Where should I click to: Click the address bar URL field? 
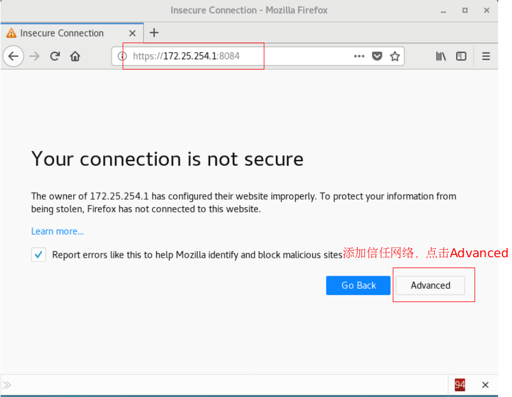pyautogui.click(x=257, y=56)
